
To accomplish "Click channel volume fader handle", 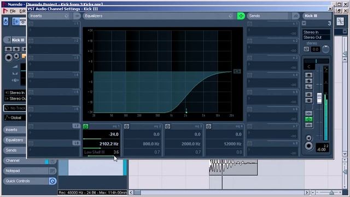I will pyautogui.click(x=319, y=99).
